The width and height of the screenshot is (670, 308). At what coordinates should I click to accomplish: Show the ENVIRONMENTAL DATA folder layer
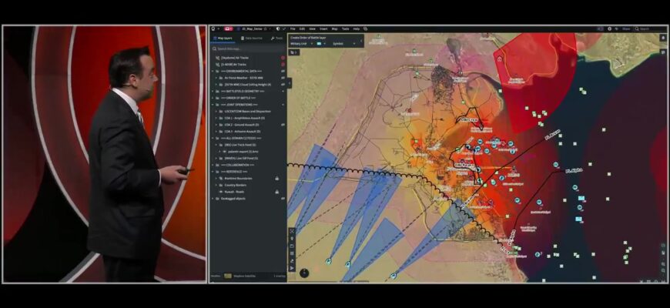coord(283,72)
